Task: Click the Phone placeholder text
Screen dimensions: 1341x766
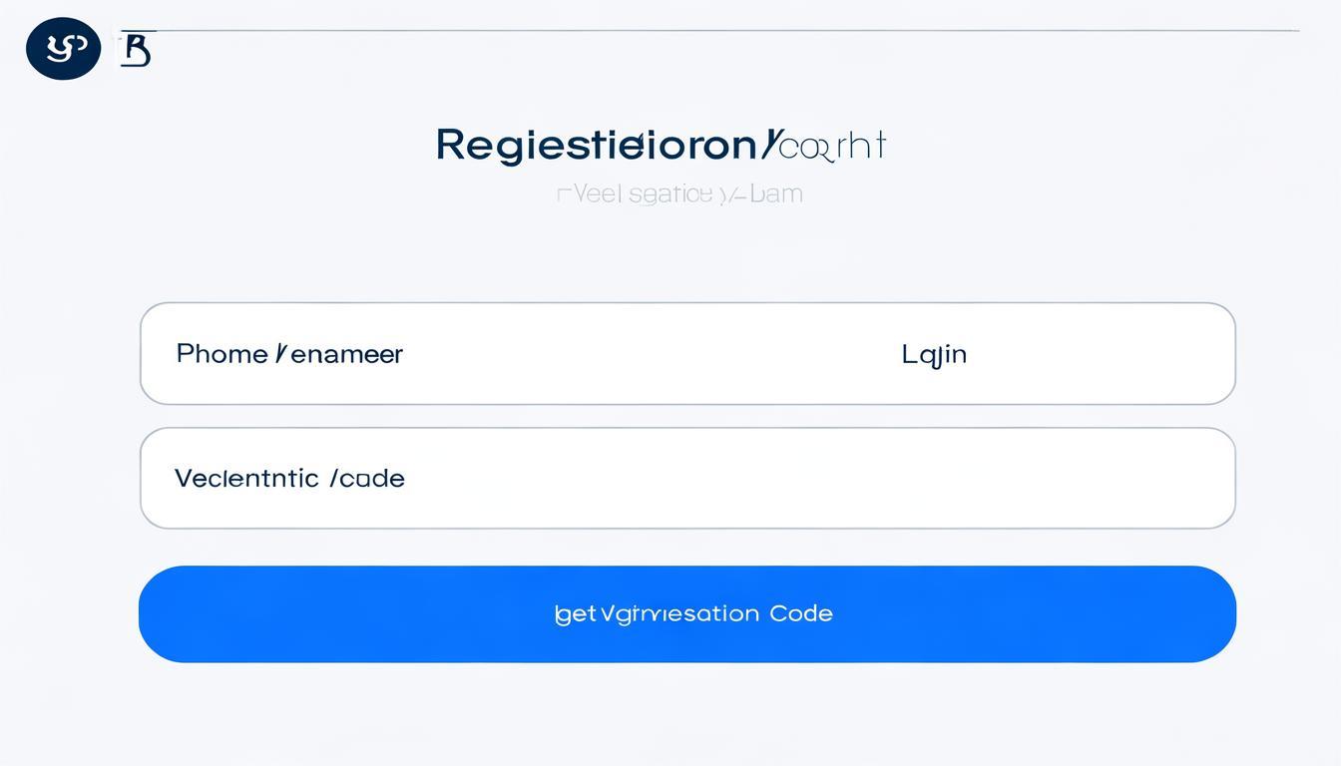Action: pos(289,354)
